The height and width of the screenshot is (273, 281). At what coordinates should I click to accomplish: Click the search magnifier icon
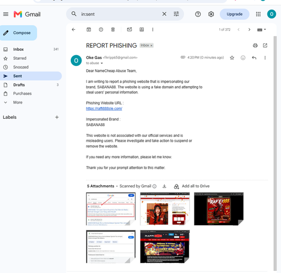click(74, 14)
